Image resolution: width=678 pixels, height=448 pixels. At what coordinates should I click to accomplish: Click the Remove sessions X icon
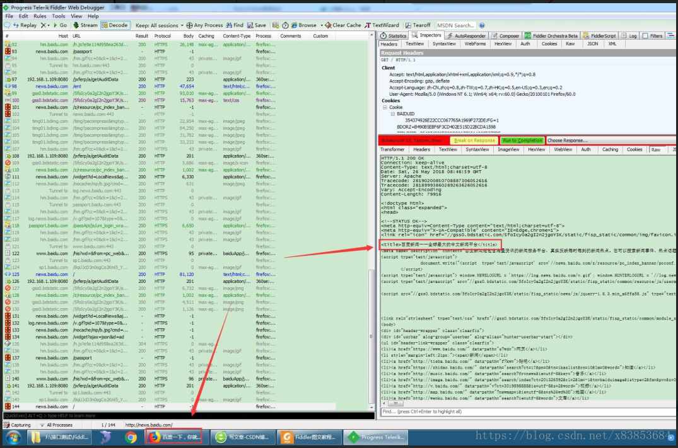(44, 25)
